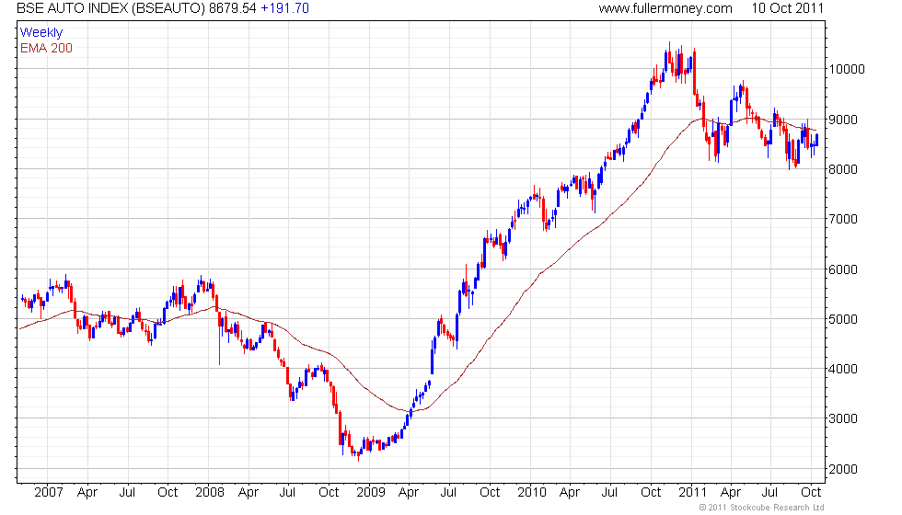This screenshot has width=902, height=515.
Task: Click the EMA 200 legend label
Action: click(x=46, y=48)
